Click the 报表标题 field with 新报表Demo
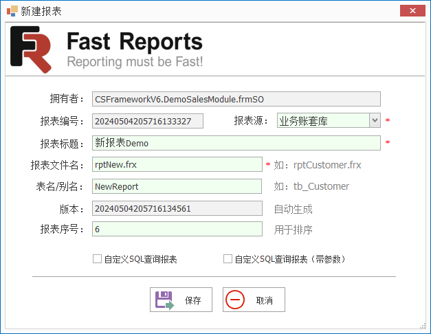Viewport: 431px width, 334px height. point(236,143)
